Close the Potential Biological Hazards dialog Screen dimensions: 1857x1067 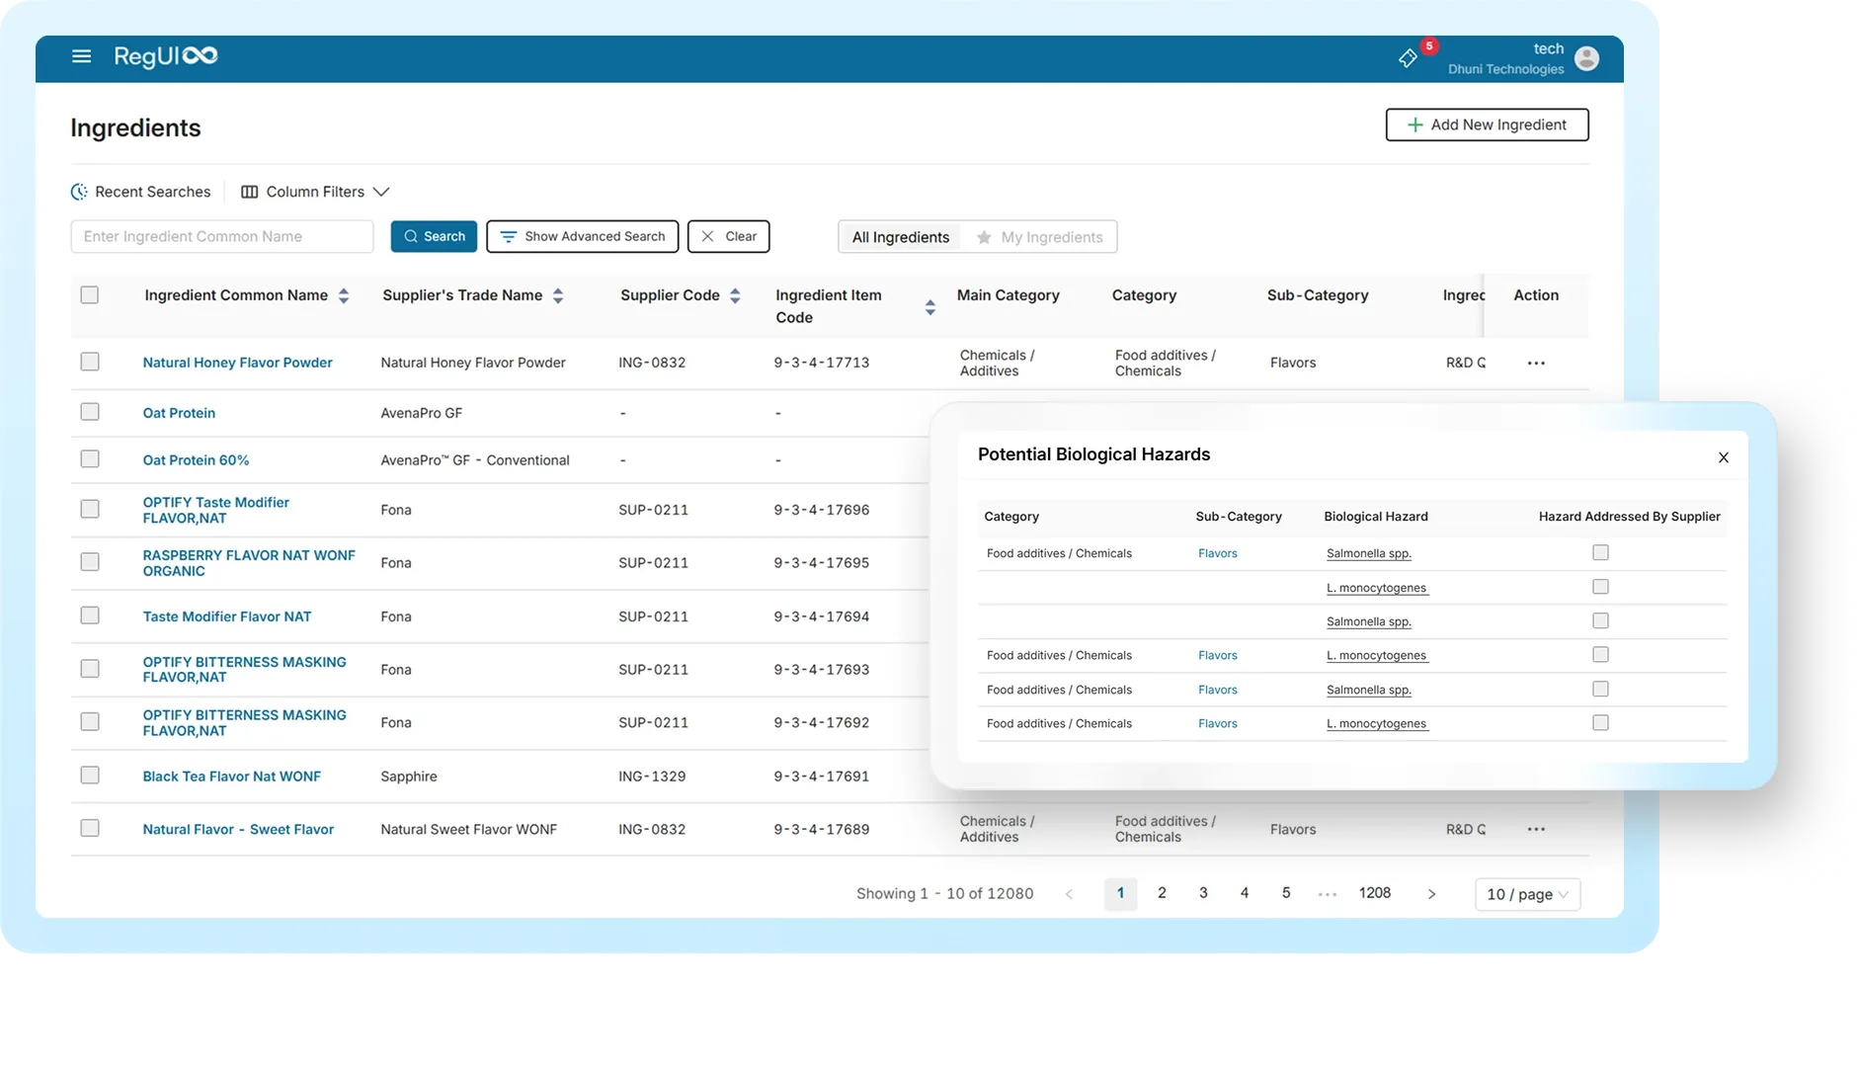pos(1724,457)
